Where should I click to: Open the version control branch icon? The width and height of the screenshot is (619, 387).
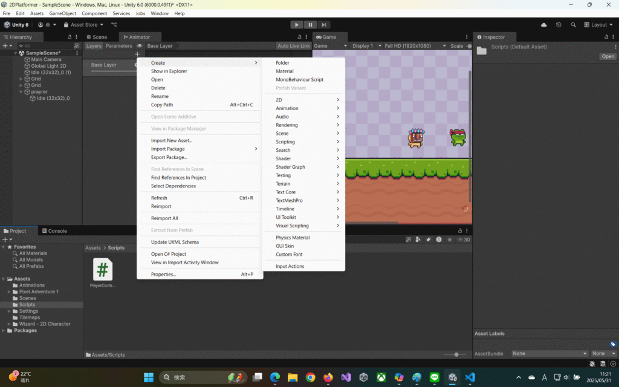(x=114, y=24)
